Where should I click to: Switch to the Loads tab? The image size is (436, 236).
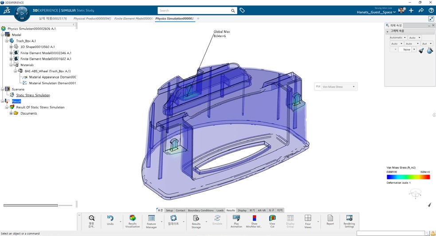220,210
